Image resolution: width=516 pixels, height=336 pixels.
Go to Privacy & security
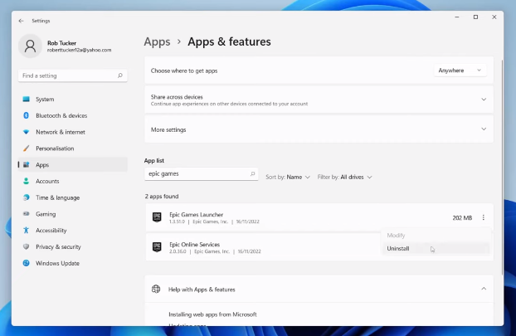click(x=73, y=247)
